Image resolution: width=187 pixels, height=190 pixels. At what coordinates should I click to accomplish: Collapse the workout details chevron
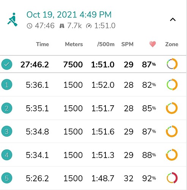(173, 19)
